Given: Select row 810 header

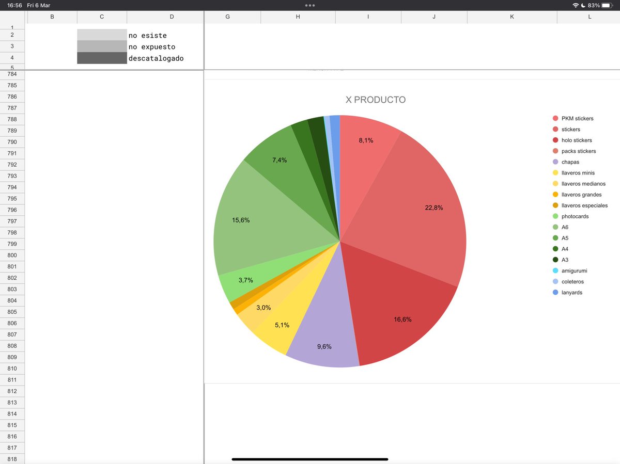Looking at the screenshot, I should point(12,369).
